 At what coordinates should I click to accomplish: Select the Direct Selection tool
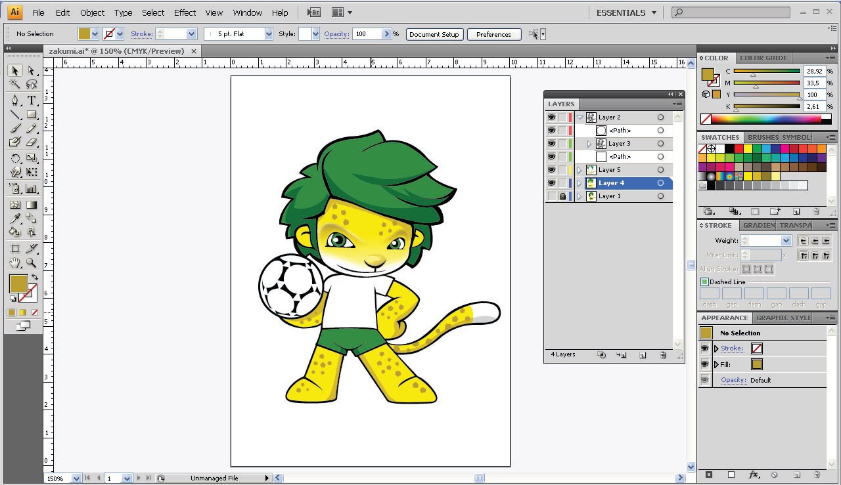31,71
